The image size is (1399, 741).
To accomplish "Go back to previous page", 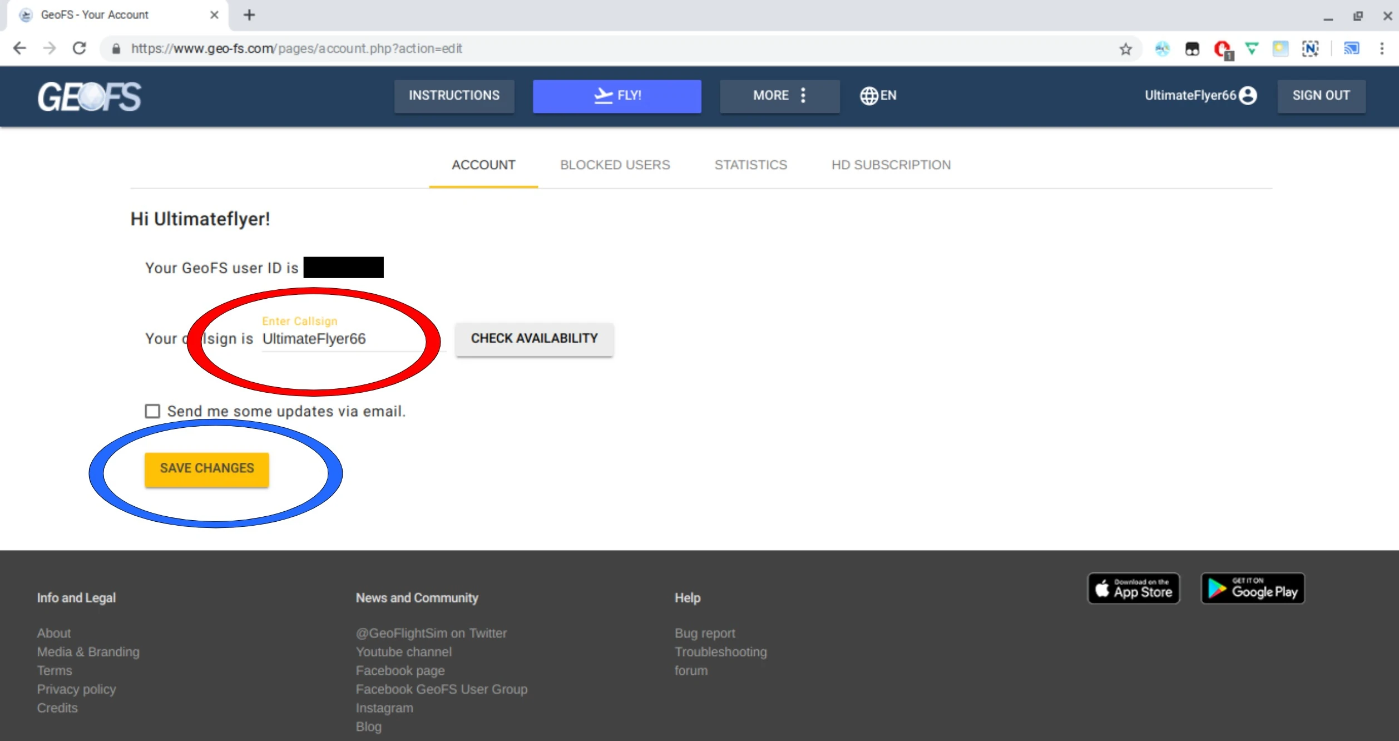I will 19,48.
